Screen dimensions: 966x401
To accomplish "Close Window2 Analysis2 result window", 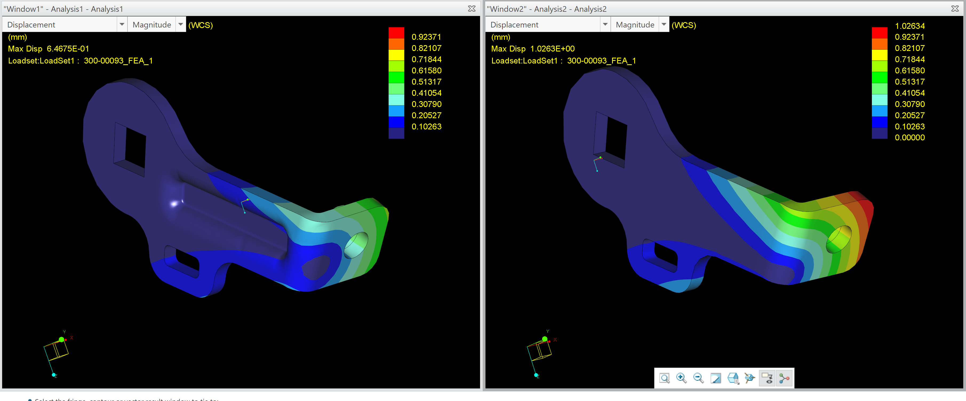I will coord(955,9).
